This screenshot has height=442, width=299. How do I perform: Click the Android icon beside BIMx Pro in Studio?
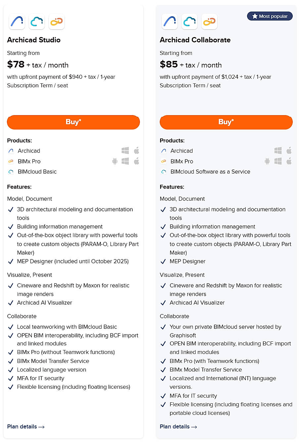coord(115,161)
